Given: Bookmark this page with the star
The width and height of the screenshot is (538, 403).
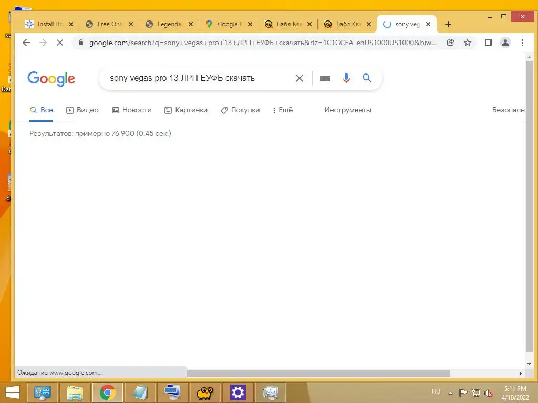Looking at the screenshot, I should click(x=467, y=43).
